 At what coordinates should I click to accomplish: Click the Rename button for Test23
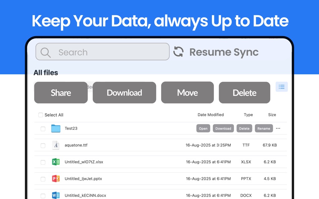(x=264, y=128)
